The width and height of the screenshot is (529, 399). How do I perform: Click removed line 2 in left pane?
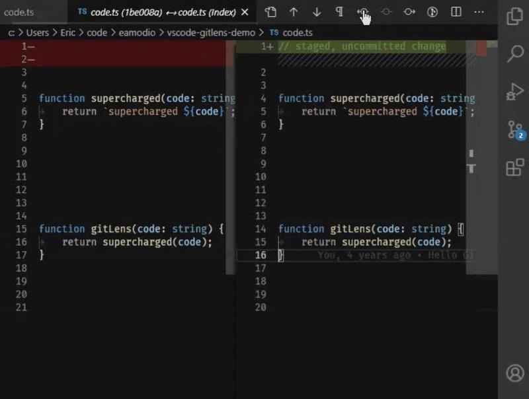(113, 59)
